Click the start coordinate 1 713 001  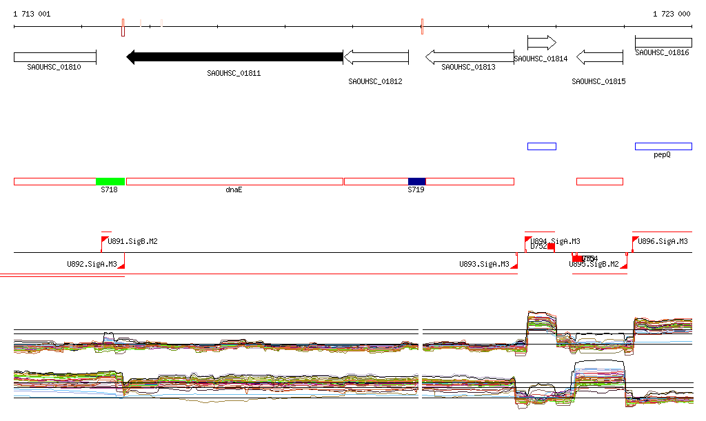click(x=32, y=14)
